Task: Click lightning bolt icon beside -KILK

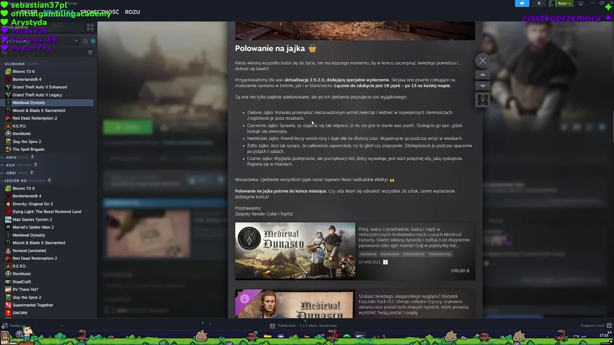Action: coord(35,165)
